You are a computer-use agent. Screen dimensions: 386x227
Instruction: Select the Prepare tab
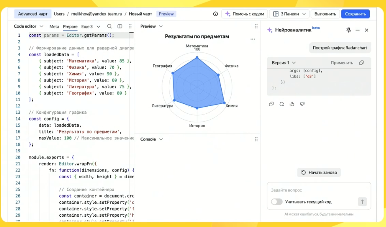pos(70,26)
